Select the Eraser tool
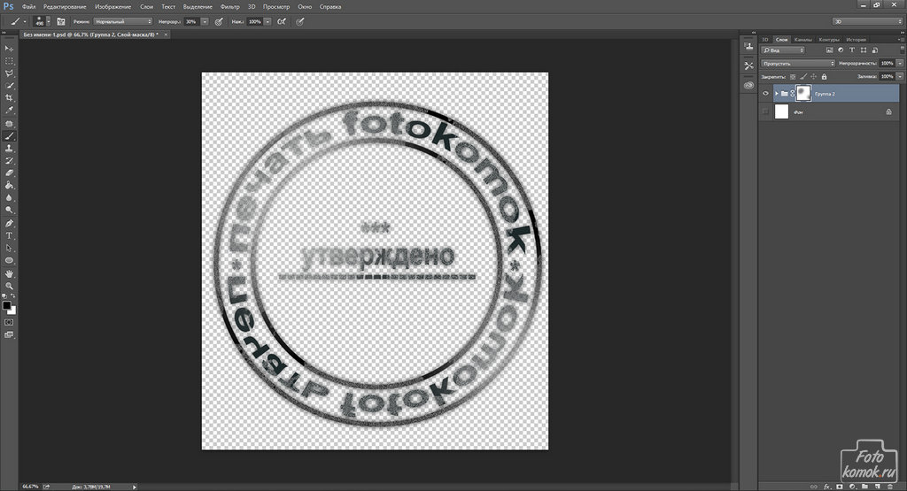The height and width of the screenshot is (491, 907). (9, 173)
